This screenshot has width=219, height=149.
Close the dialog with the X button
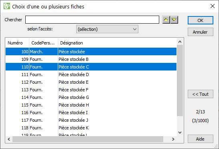(213, 6)
